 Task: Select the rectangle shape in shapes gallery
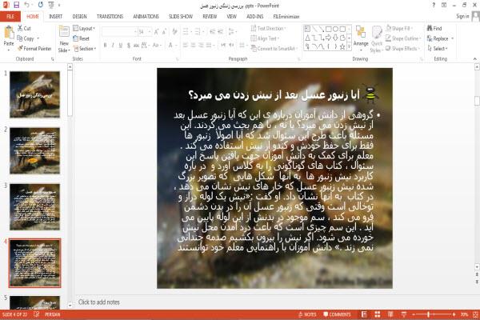329,29
